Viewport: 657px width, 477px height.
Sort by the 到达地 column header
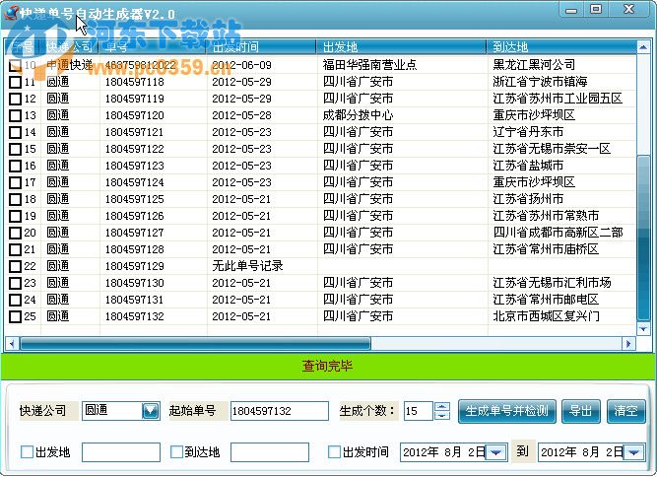561,46
